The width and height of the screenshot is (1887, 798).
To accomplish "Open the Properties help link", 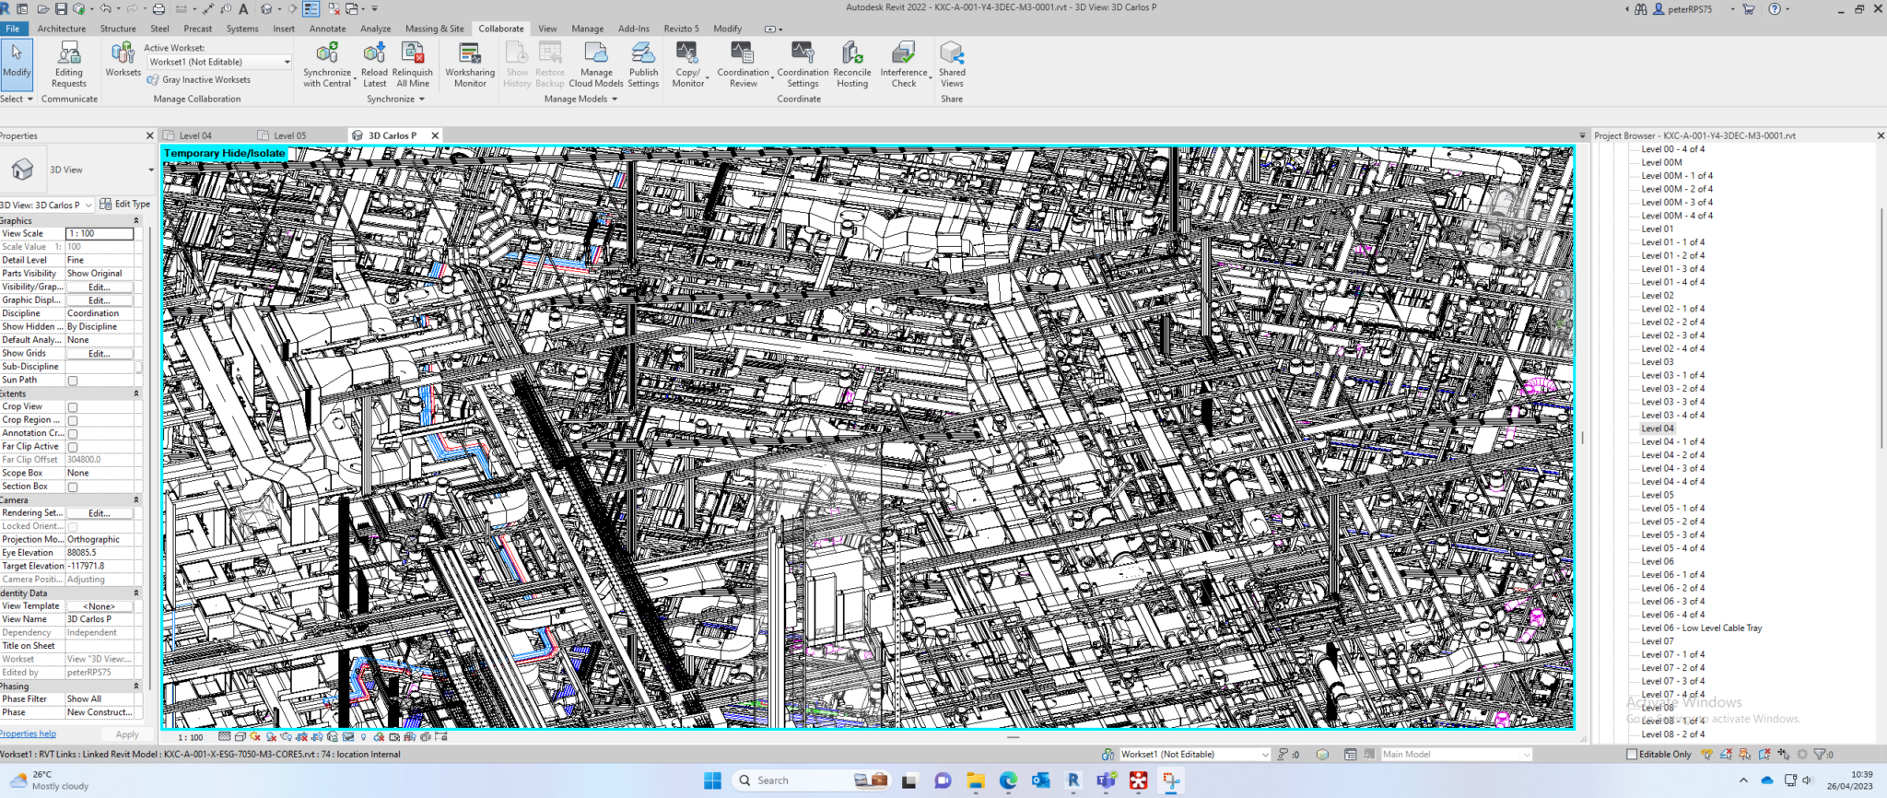I will [28, 734].
